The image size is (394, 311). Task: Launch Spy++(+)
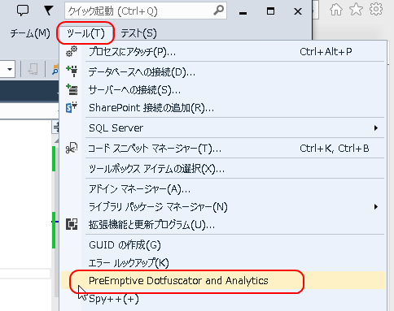223,299
